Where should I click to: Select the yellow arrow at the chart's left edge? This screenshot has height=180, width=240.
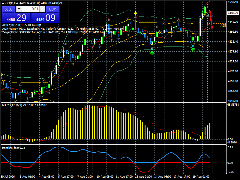pos(1,75)
